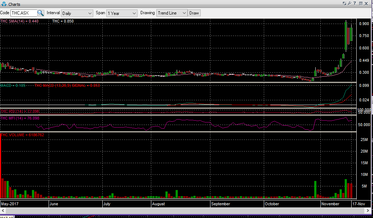
Task: Click the THC SMA(14) = 0.440 label
Action: [20, 21]
